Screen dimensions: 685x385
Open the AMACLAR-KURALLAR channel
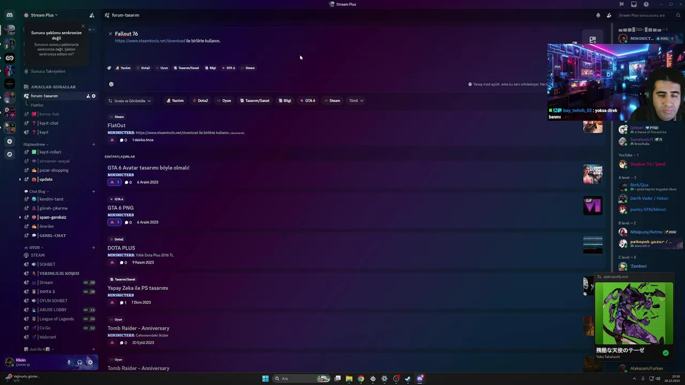(x=53, y=87)
